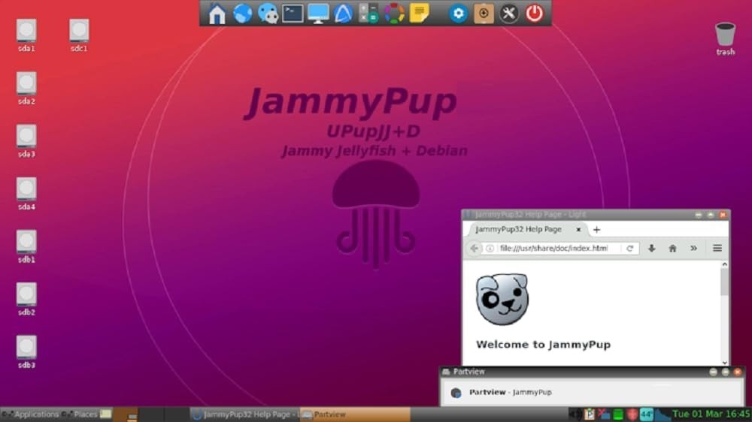Click the clock showing Tue 01 Mar 16:45
Screen dimensions: 752x422
coord(711,414)
